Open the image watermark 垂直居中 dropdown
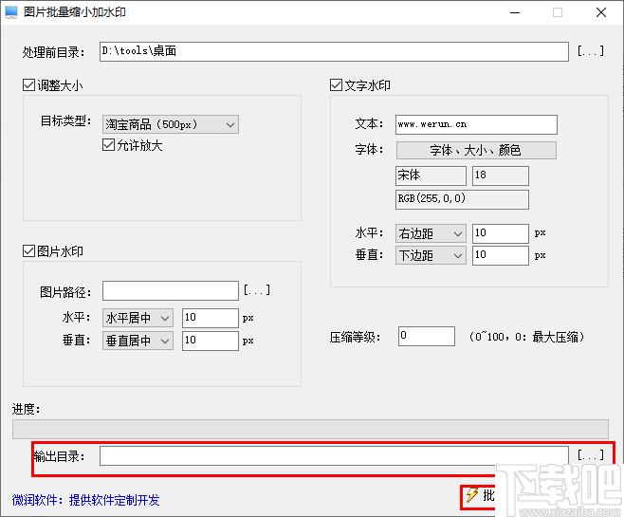The width and height of the screenshot is (624, 517). (x=138, y=341)
